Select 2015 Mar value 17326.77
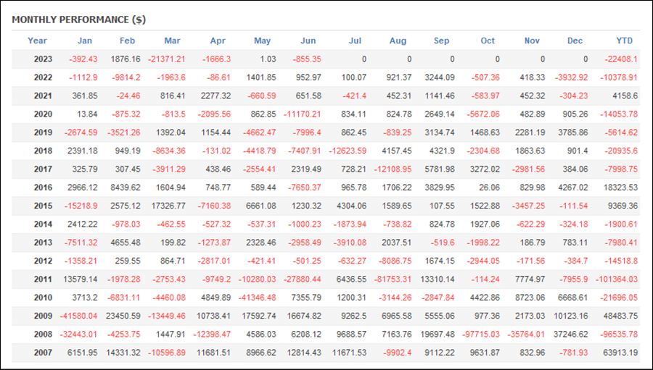Viewport: 653px width, 370px height. (x=168, y=206)
